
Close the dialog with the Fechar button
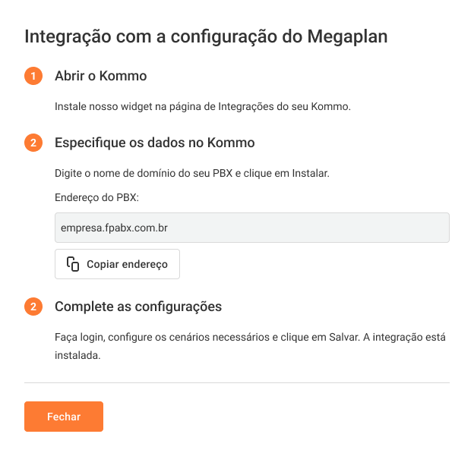pos(64,417)
